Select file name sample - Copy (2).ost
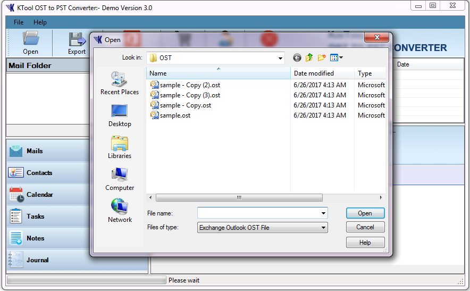 [x=190, y=85]
